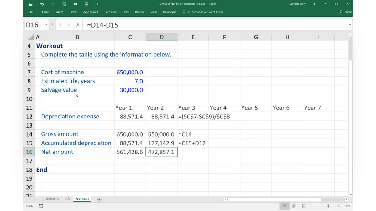Switch to Page Layout view icon
The width and height of the screenshot is (376, 211).
[295, 206]
